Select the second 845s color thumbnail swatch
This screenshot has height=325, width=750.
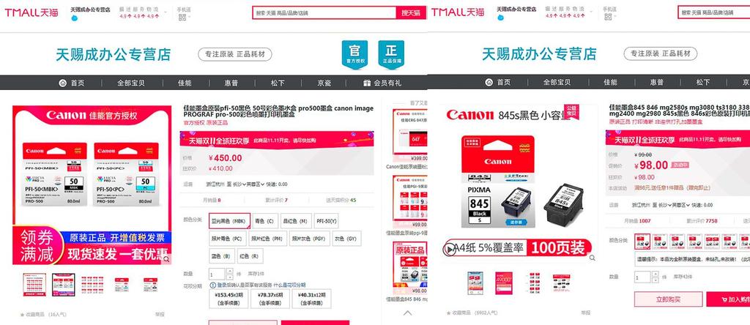point(660,242)
